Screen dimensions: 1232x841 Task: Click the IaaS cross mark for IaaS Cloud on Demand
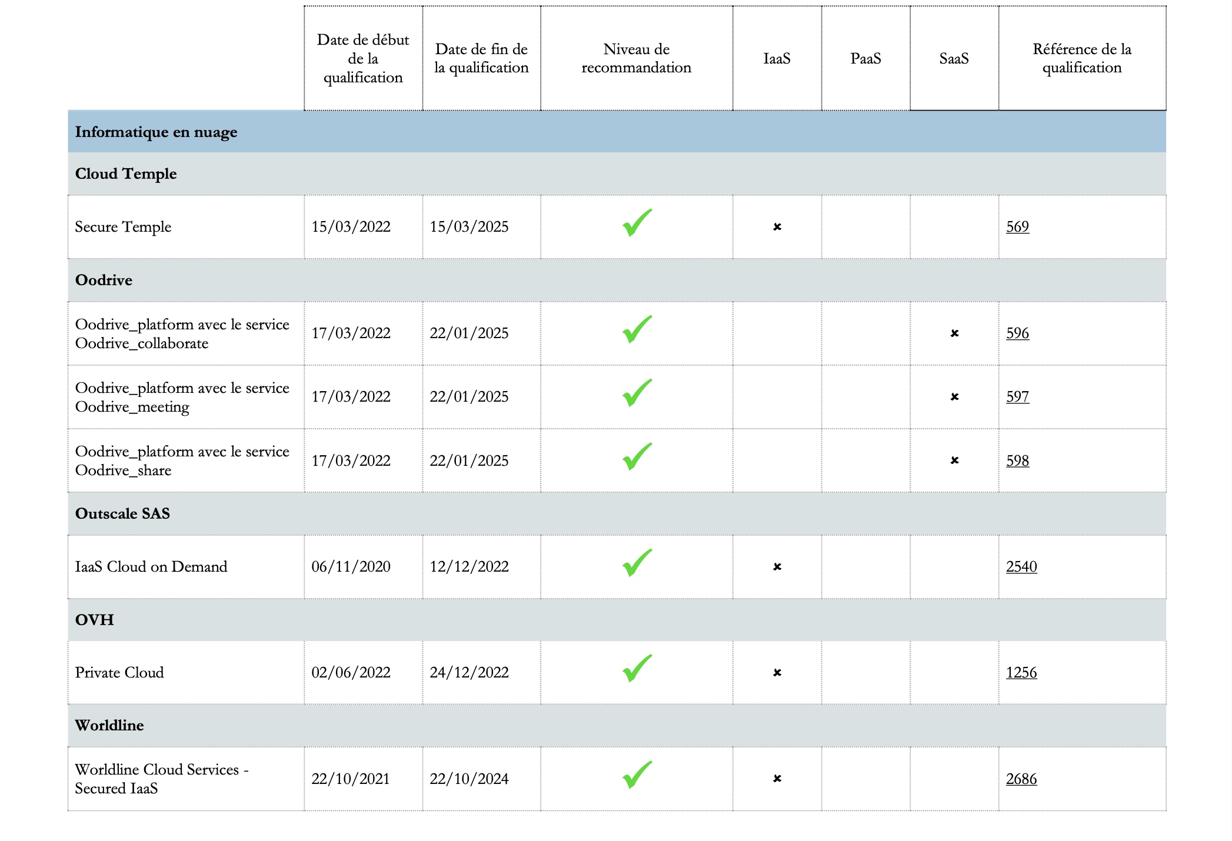pyautogui.click(x=777, y=567)
